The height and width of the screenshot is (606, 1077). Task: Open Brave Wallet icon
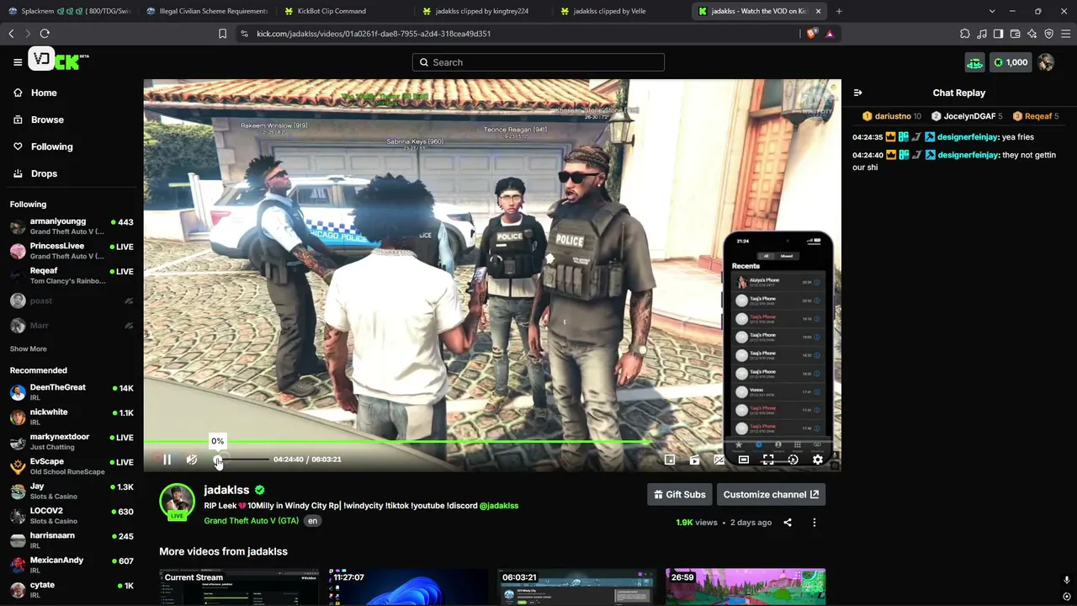(x=1015, y=34)
